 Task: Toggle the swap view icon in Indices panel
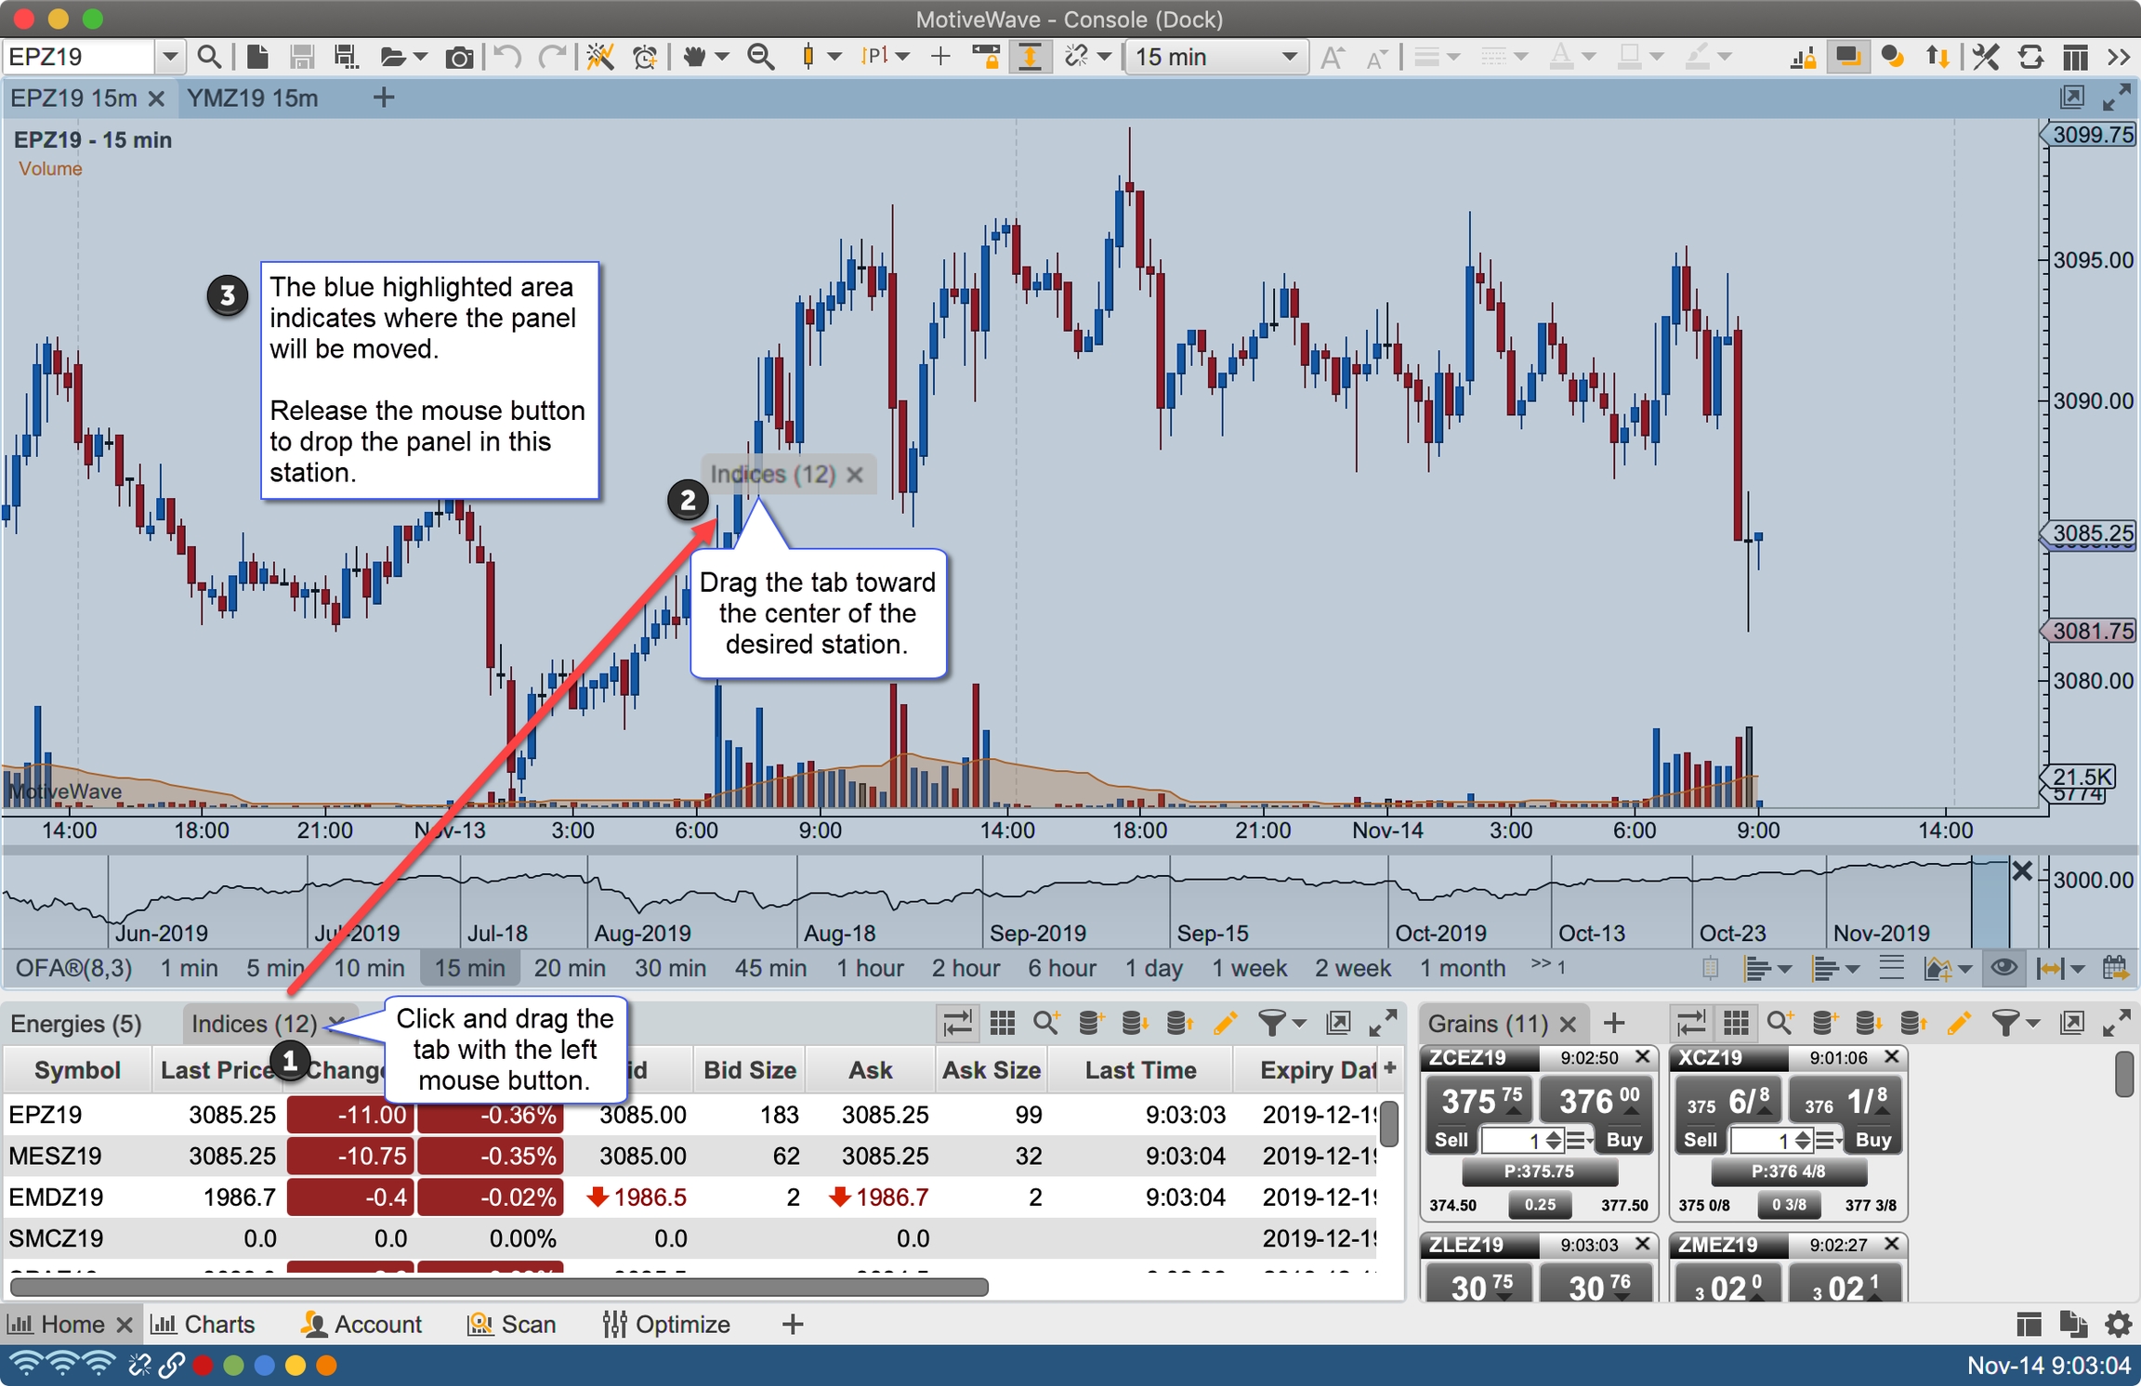pyautogui.click(x=958, y=1023)
